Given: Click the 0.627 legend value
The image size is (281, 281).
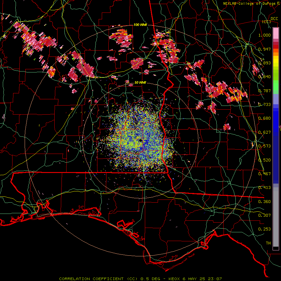Looking at the screenshot, I should 264,132.
